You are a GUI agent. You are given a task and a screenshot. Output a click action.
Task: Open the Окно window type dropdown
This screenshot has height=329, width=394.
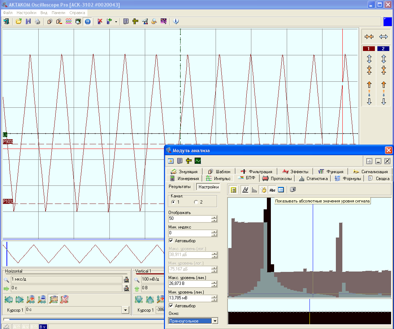215,321
